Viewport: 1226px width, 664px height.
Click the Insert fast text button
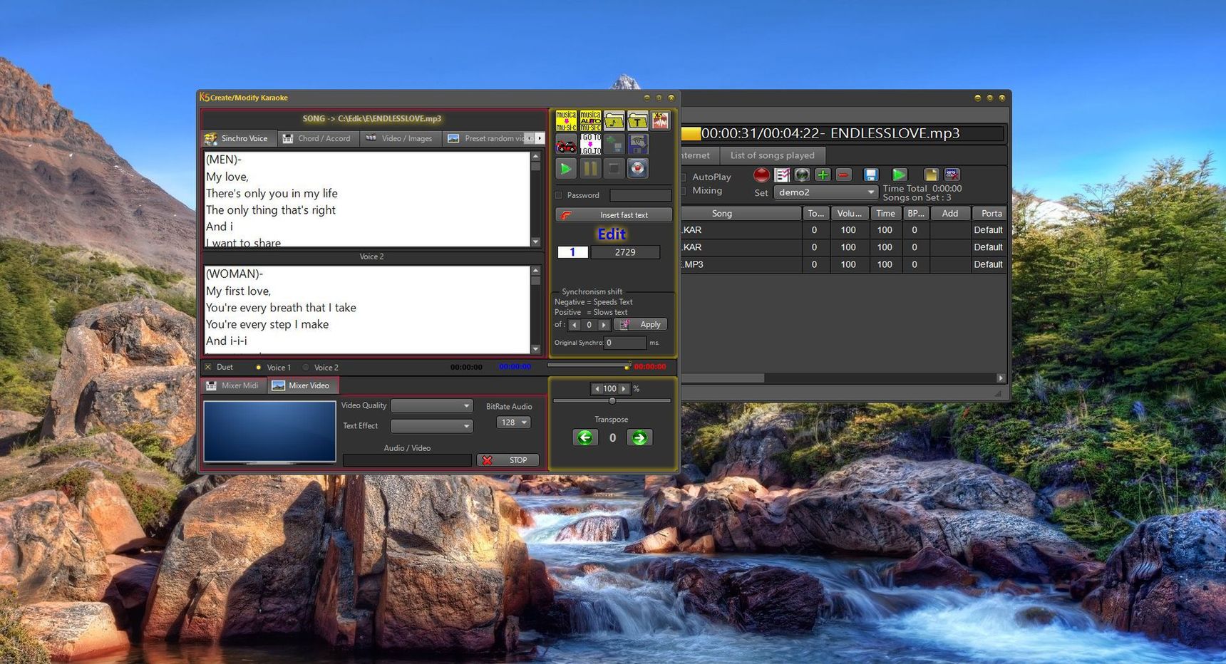coord(614,215)
